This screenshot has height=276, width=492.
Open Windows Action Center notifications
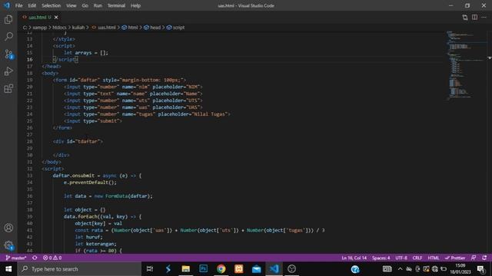point(480,269)
